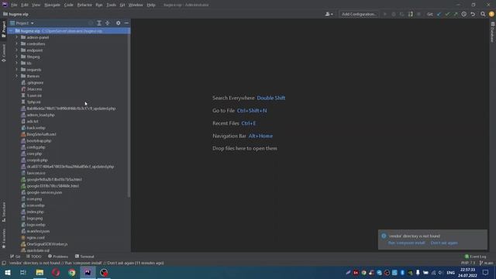Screen dimensions: 496x279
Task: Toggle tool window quick access icon in status bar
Action: click(x=3, y=263)
